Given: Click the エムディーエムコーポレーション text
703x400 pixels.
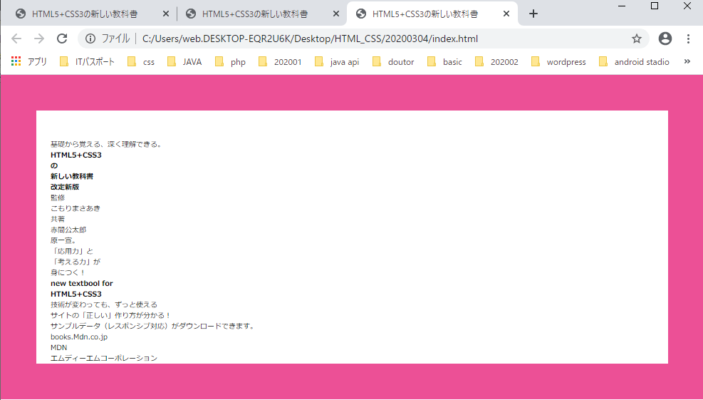Looking at the screenshot, I should click(104, 358).
